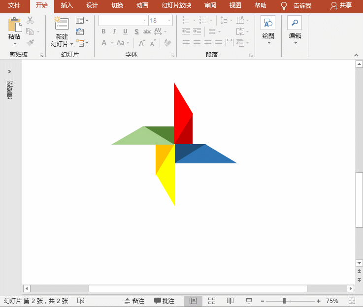363x307 pixels.
Task: Switch to the Slide Show tab
Action: (176, 5)
